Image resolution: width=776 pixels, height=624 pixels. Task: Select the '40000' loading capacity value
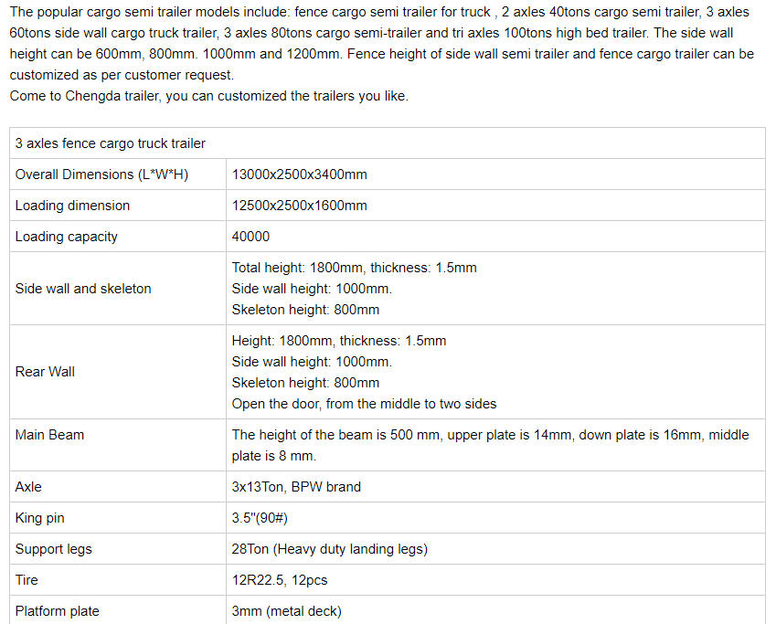pos(251,237)
